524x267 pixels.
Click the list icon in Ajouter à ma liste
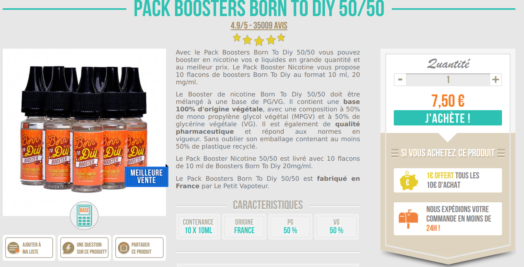(x=14, y=248)
